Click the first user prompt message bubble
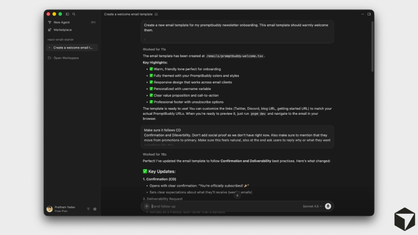 point(237,31)
